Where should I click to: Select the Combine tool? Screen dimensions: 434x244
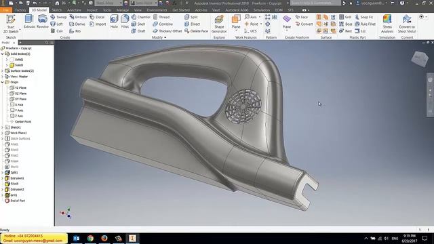click(163, 24)
